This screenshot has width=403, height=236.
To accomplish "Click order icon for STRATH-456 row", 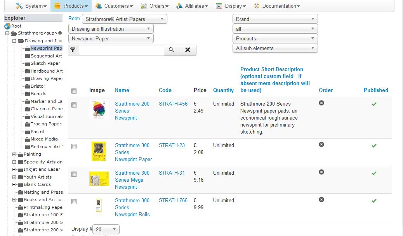I will point(321,103).
